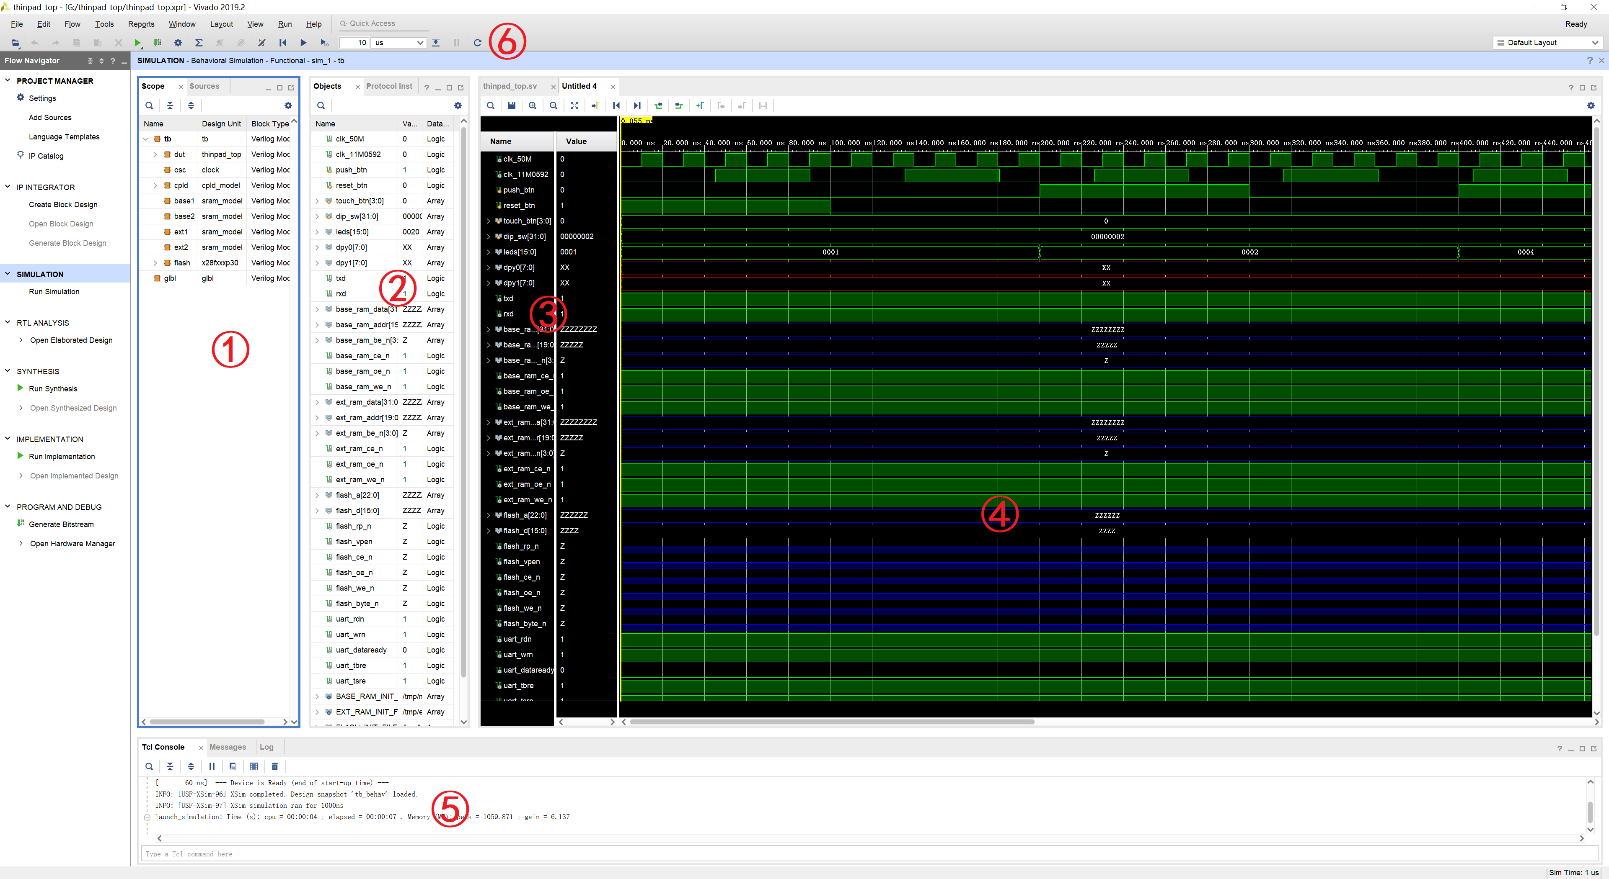Jump to the last time in waveform
The height and width of the screenshot is (879, 1609).
tap(637, 105)
